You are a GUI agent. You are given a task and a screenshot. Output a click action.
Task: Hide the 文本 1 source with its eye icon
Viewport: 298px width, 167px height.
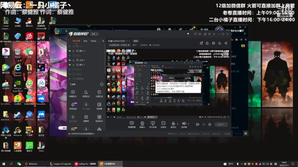(70, 60)
